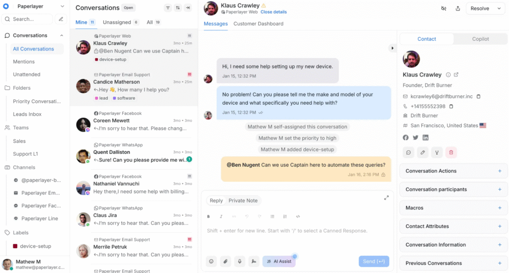Toggle bold formatting in the editor
Viewport: 509px width, 273px height.
click(208, 216)
